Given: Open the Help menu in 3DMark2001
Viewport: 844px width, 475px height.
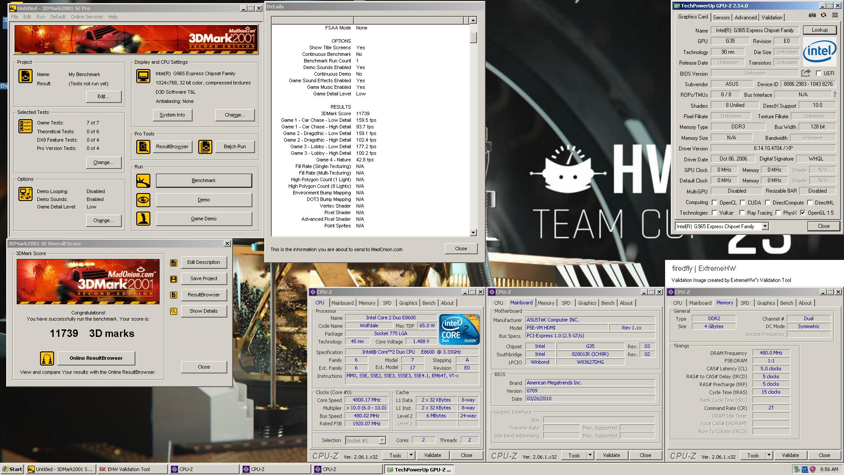Looking at the screenshot, I should pyautogui.click(x=113, y=17).
